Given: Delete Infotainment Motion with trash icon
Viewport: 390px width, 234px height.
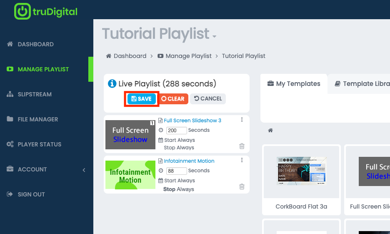Looking at the screenshot, I should (242, 186).
